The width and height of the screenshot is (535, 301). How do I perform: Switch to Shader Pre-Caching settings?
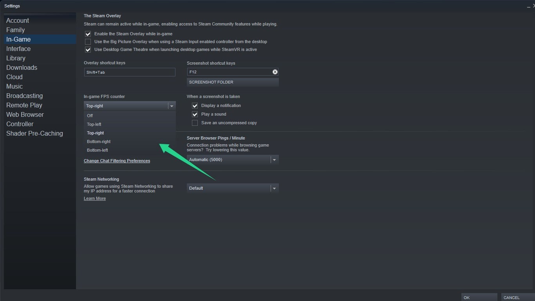[x=34, y=133]
